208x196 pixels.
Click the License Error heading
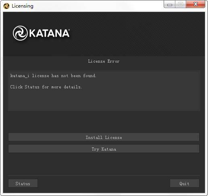(104, 61)
